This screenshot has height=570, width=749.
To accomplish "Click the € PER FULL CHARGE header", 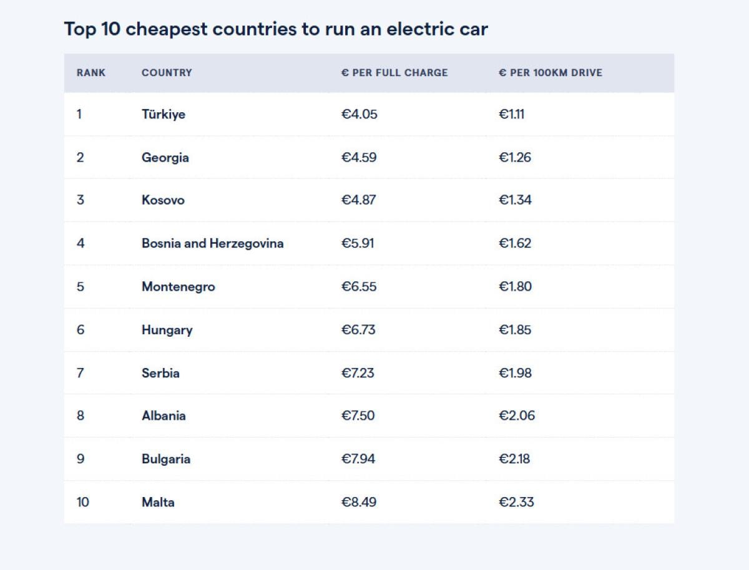I will [x=394, y=73].
